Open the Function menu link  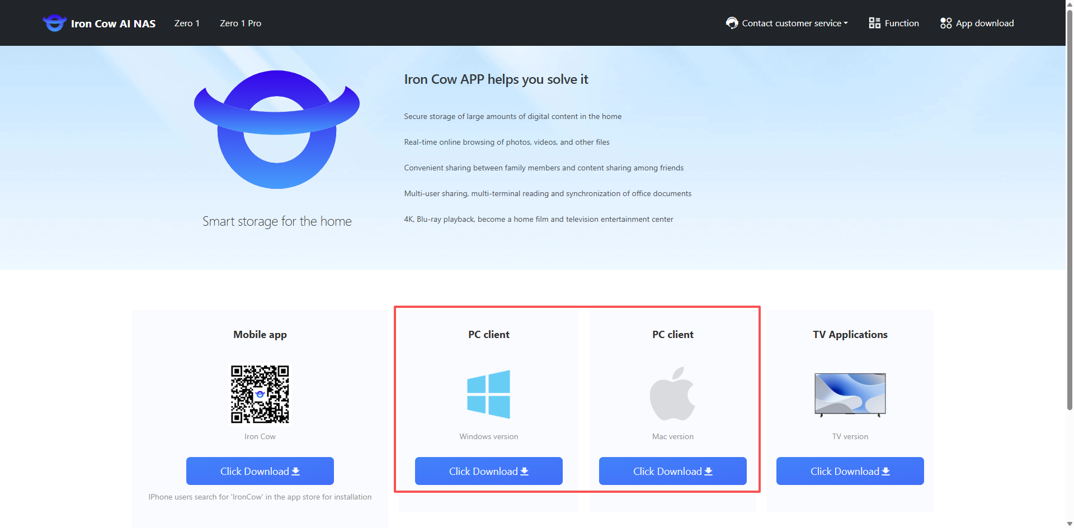[x=901, y=23]
